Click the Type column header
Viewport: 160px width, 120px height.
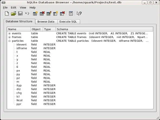[x=49, y=29]
